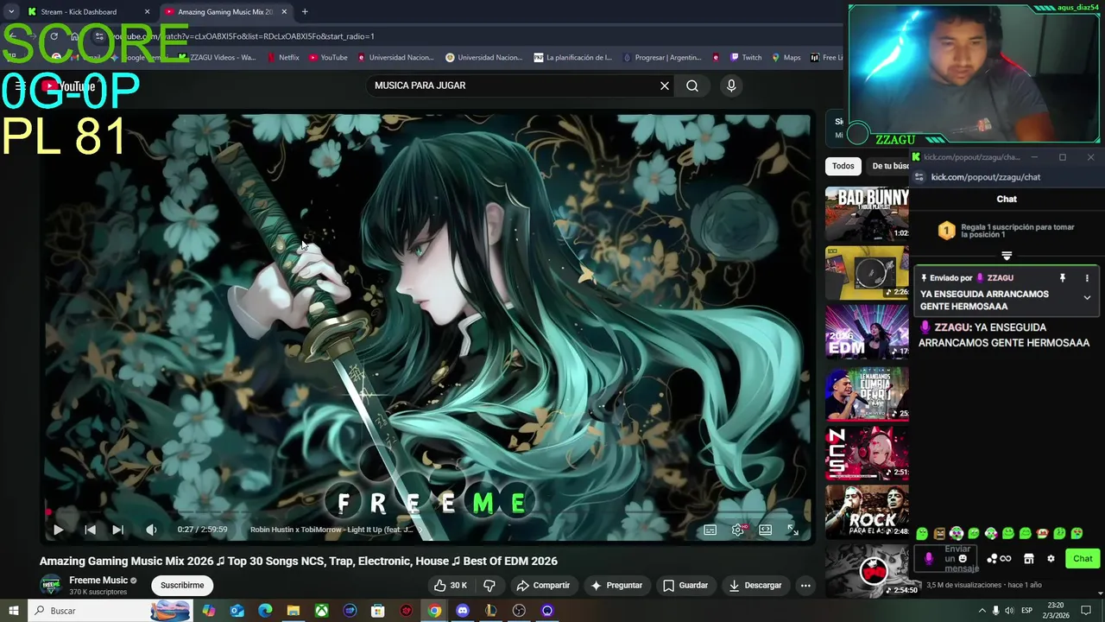Unpin the pinned ZZAGU chat message
Image resolution: width=1105 pixels, height=622 pixels.
click(1063, 278)
